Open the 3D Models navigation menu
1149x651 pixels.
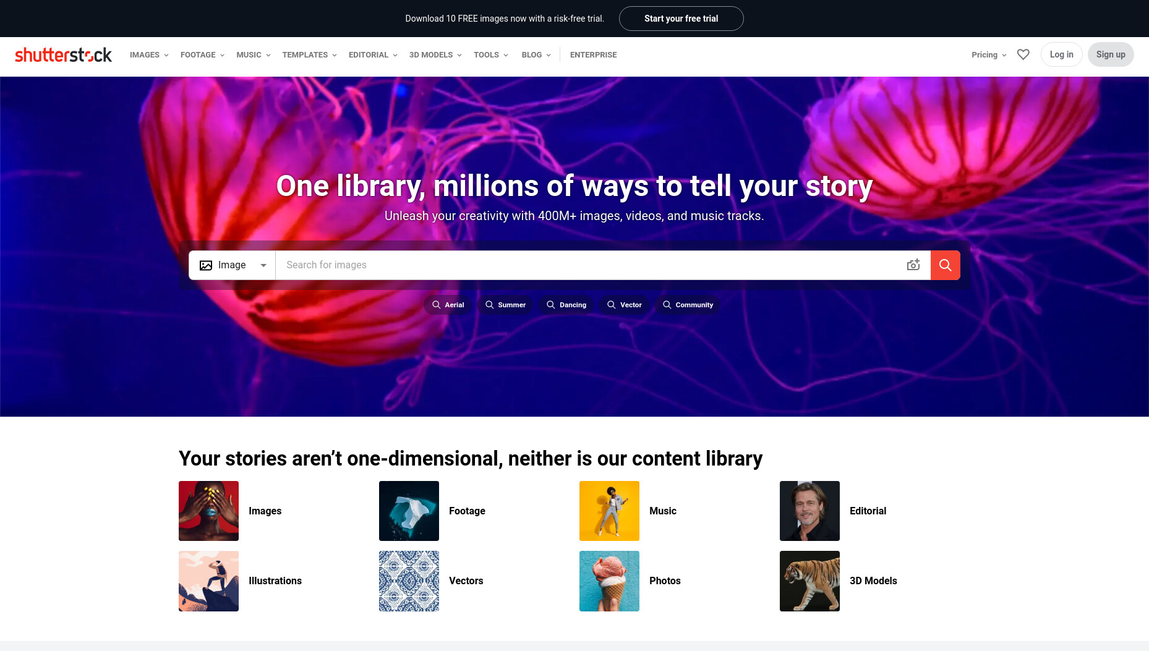point(435,55)
